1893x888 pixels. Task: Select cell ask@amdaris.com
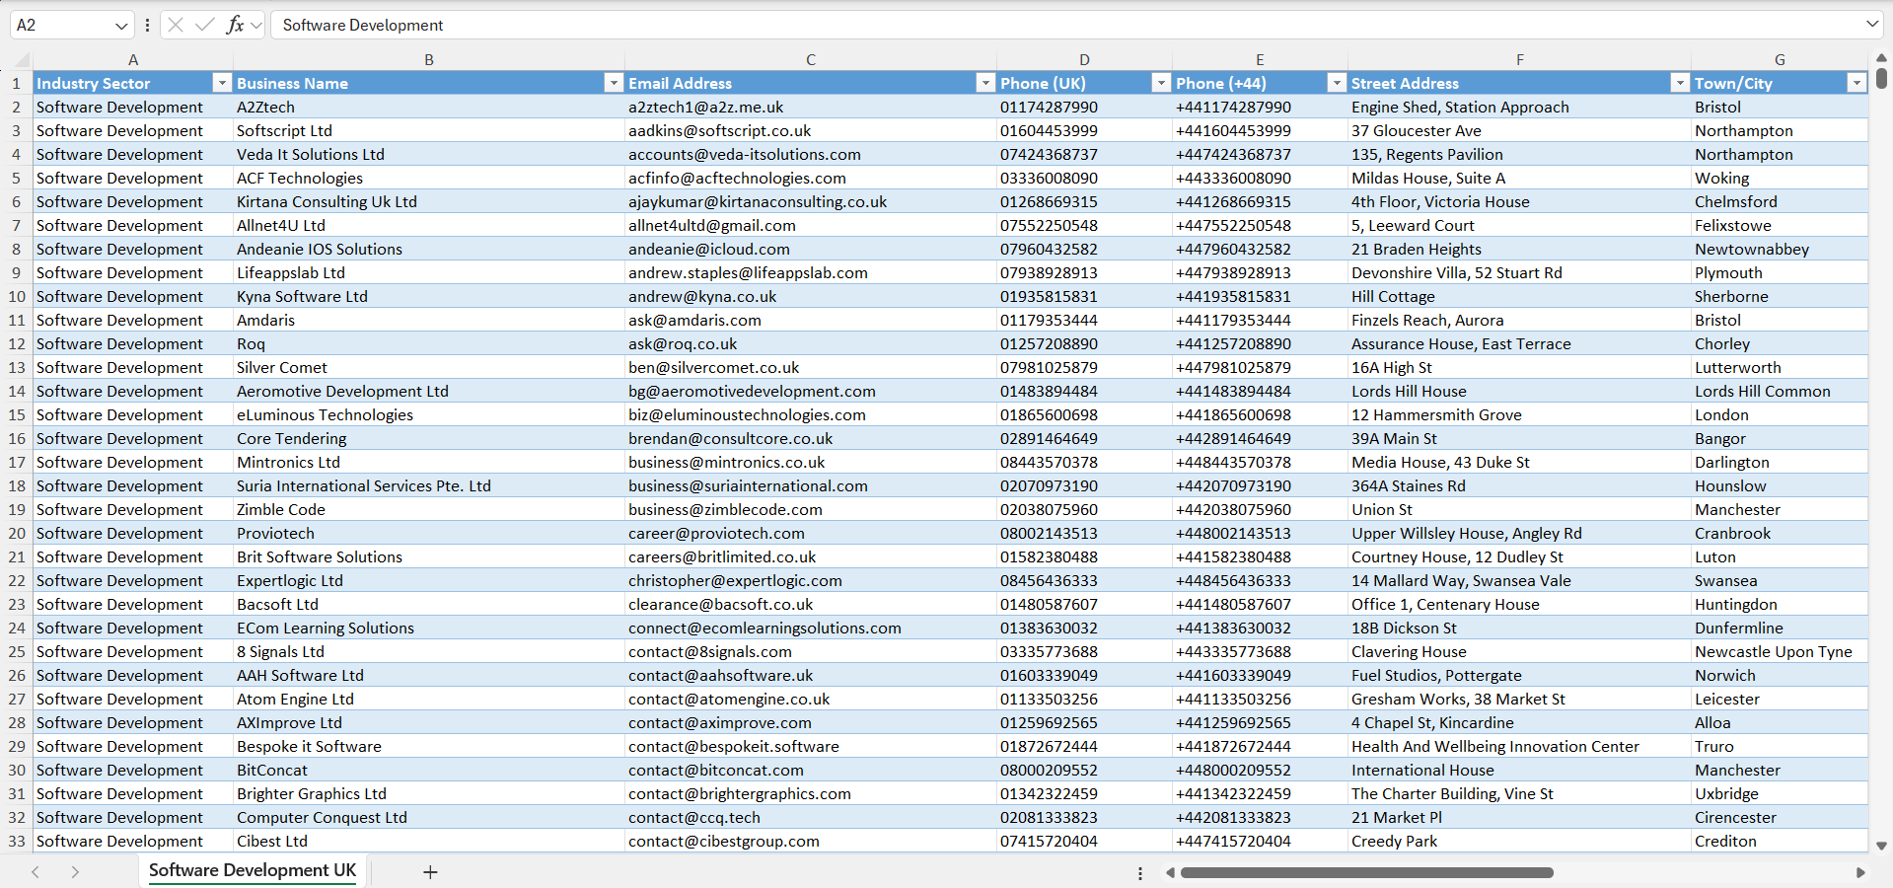pyautogui.click(x=810, y=320)
